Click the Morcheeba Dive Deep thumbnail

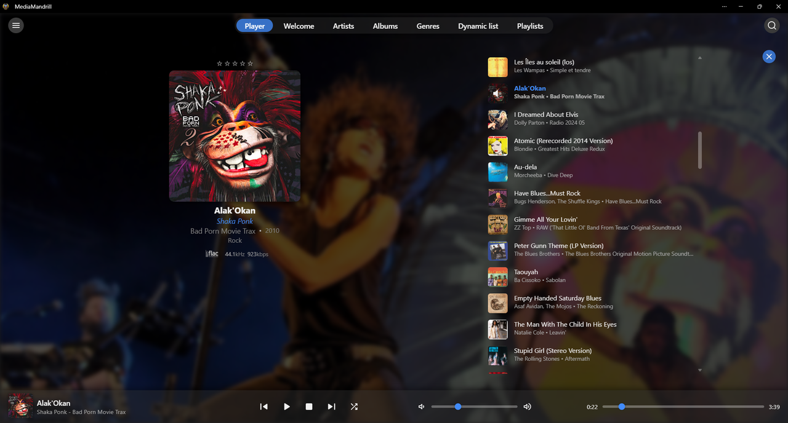[x=497, y=172]
